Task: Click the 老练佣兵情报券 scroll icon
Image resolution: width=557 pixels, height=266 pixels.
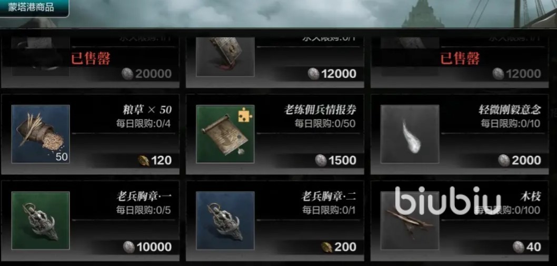Action: point(225,134)
